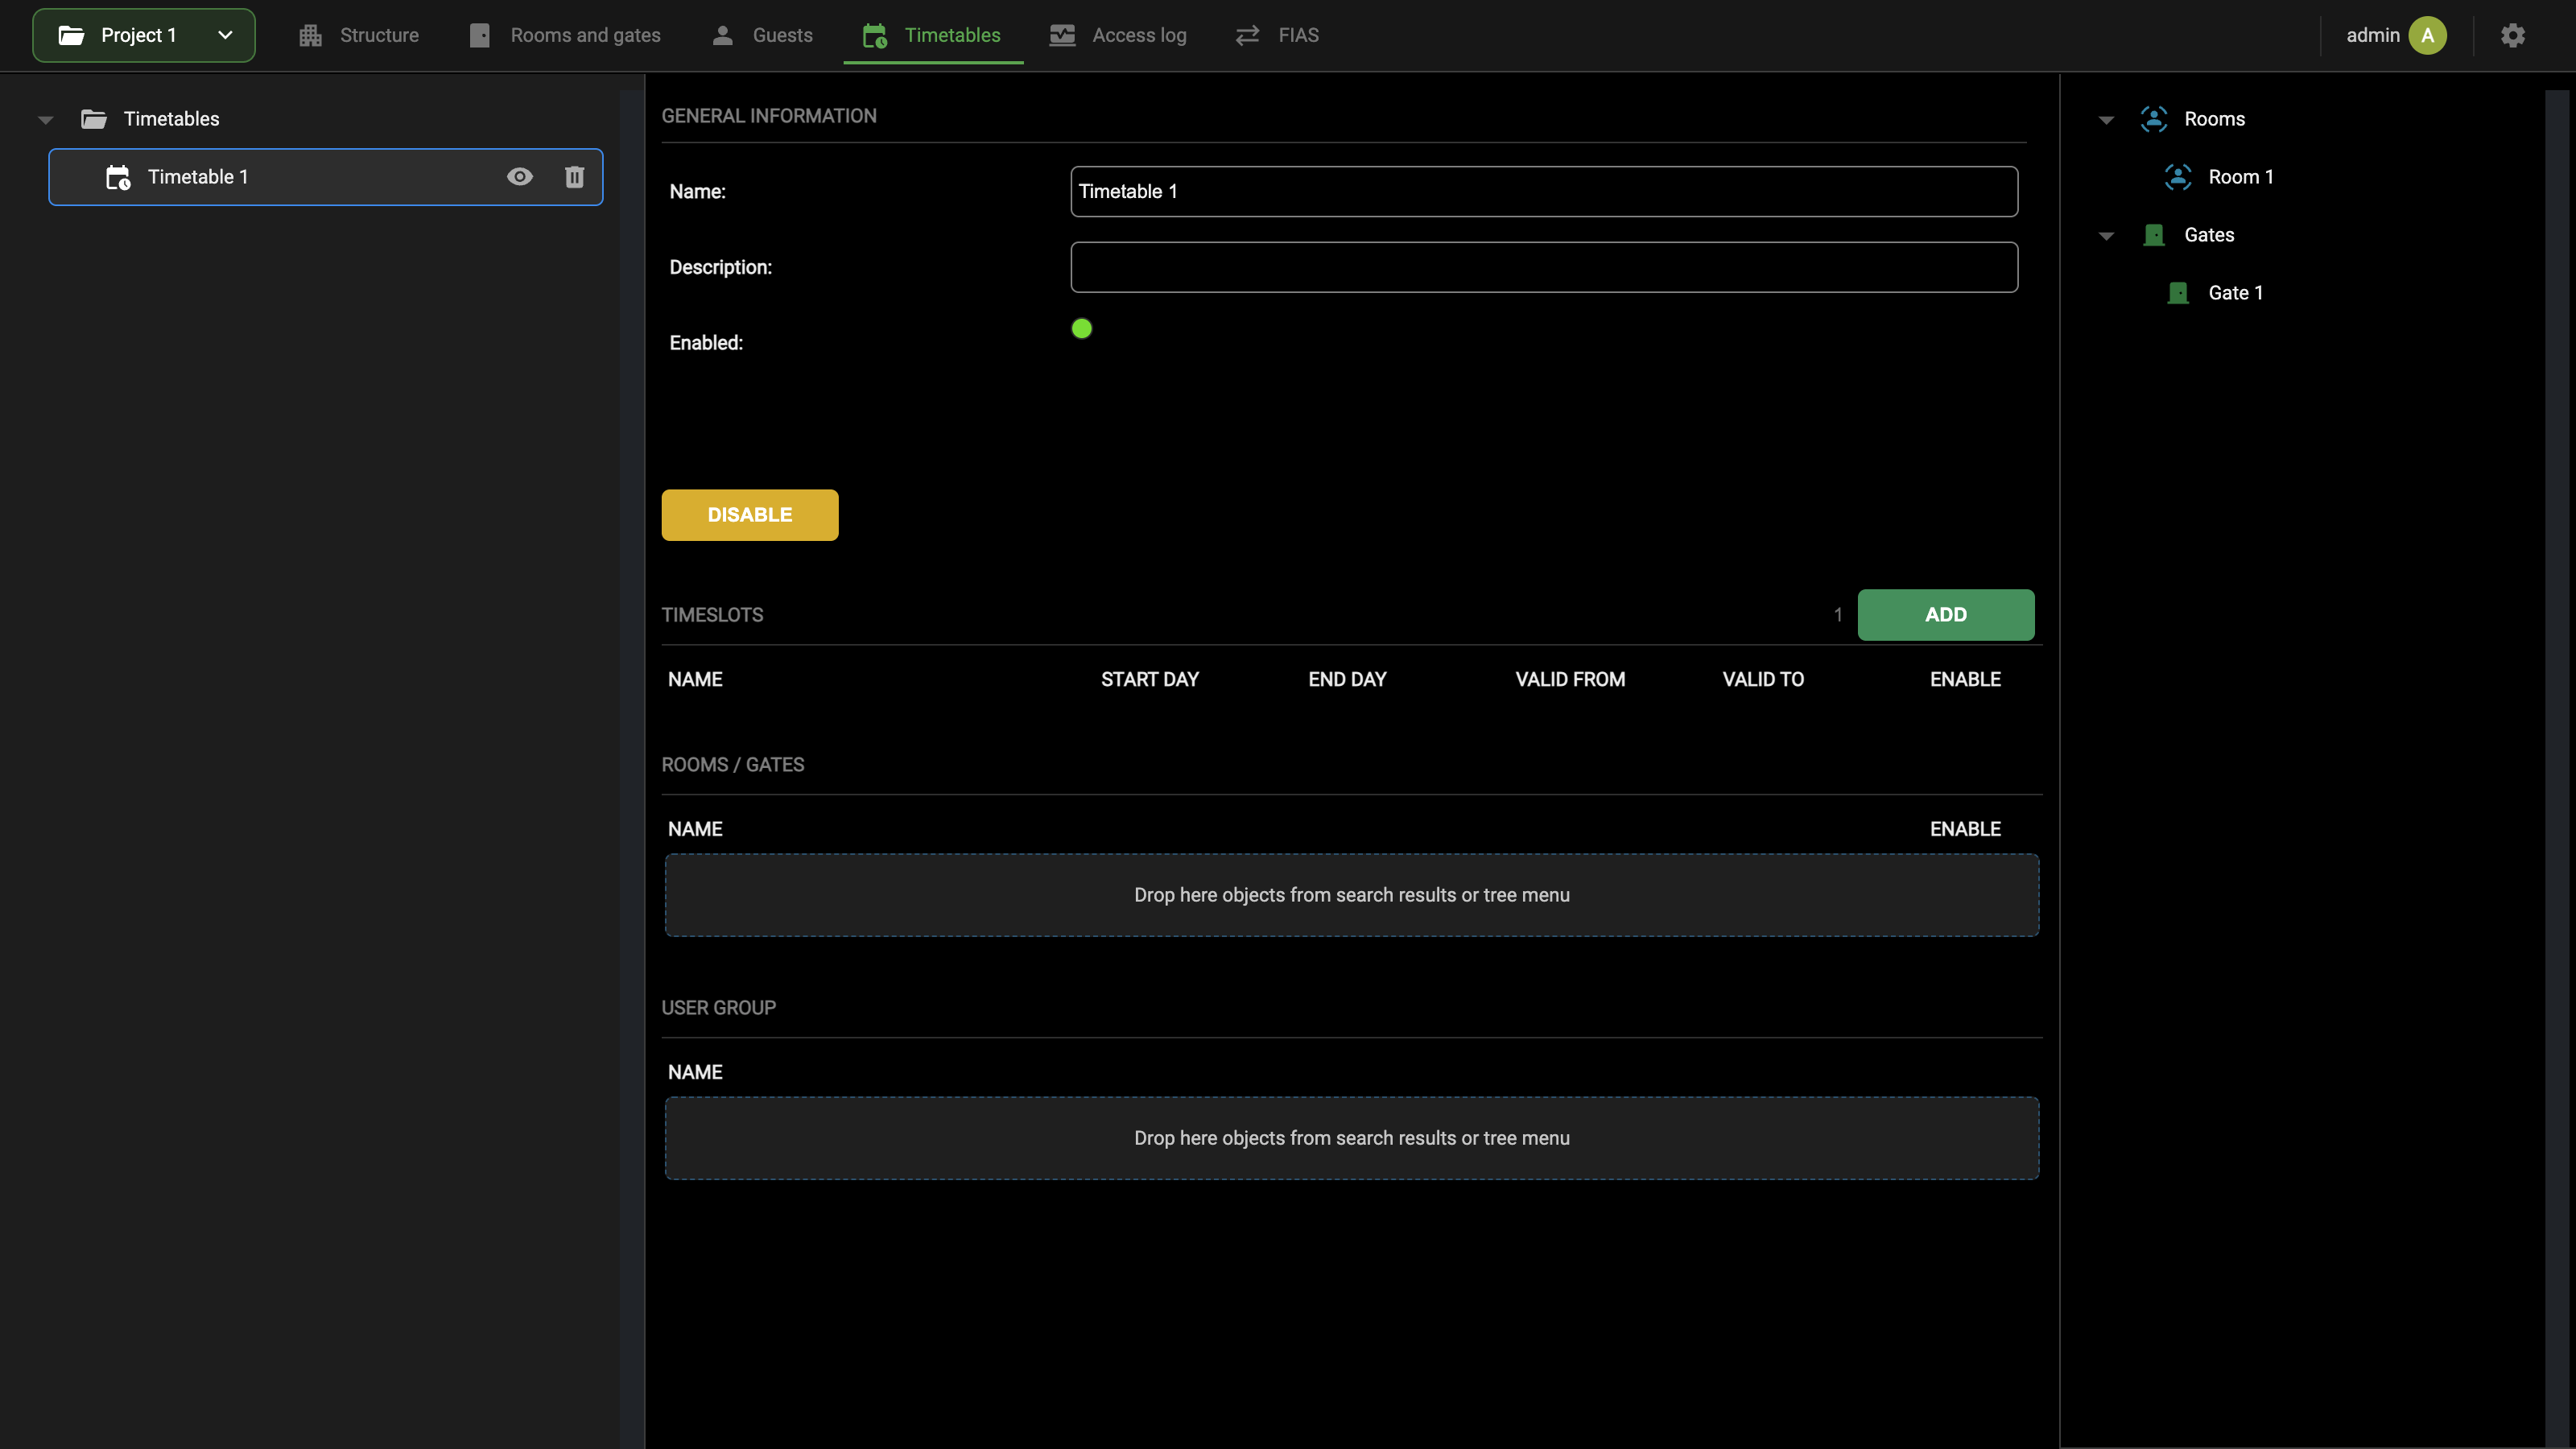2576x1449 pixels.
Task: Click the Structure building icon
Action: (310, 35)
